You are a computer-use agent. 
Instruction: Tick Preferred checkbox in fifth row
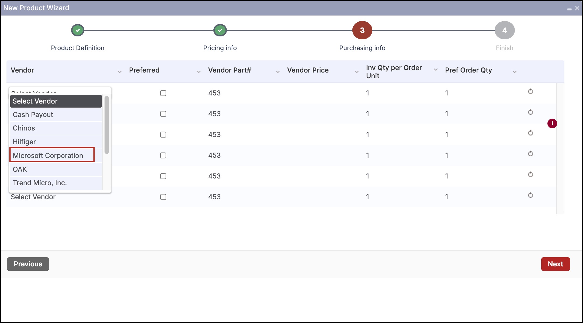click(163, 176)
